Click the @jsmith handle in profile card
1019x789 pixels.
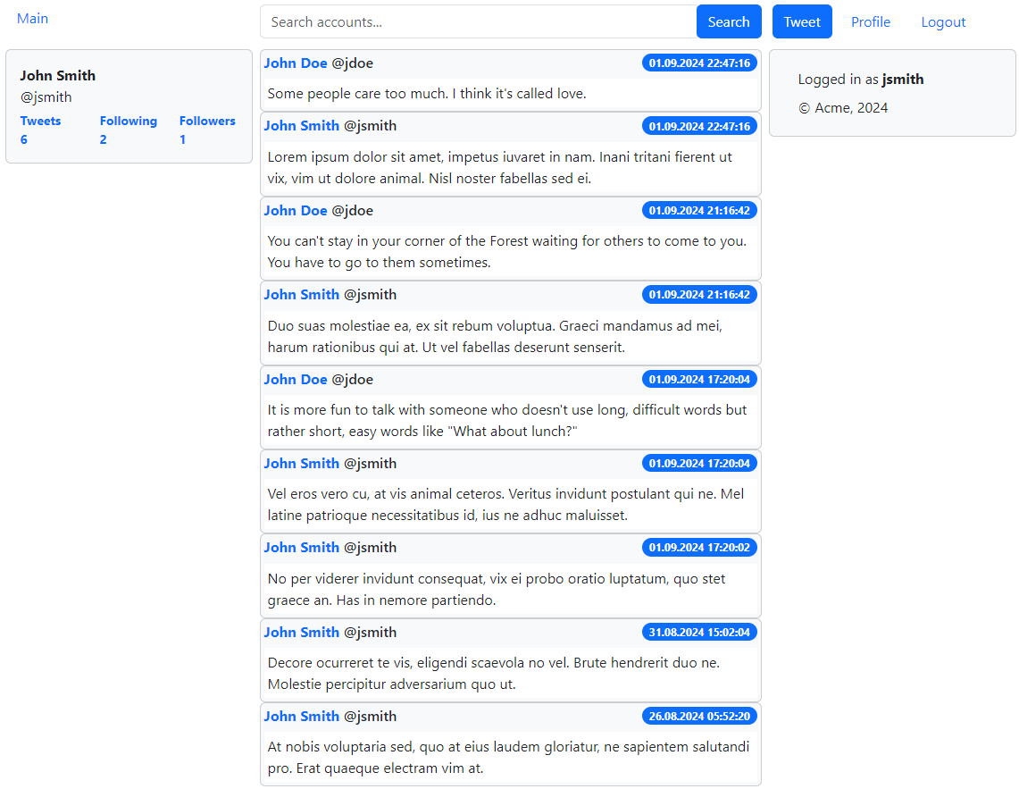46,97
